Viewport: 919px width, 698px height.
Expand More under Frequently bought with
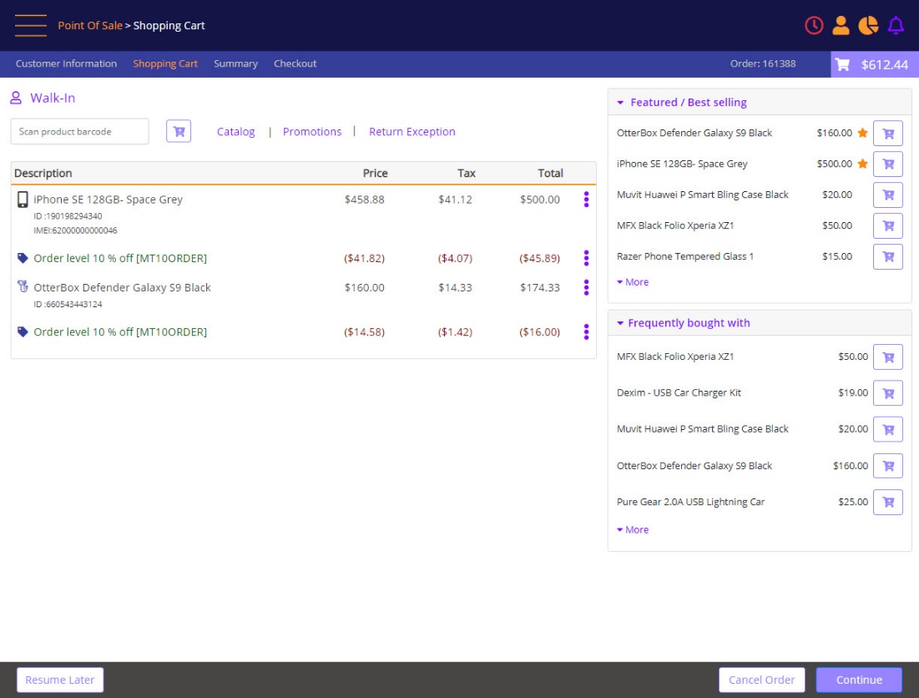633,530
